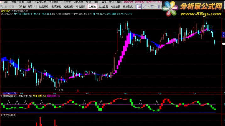
Task: Open the 训练基地 menu
Action: 79,2
